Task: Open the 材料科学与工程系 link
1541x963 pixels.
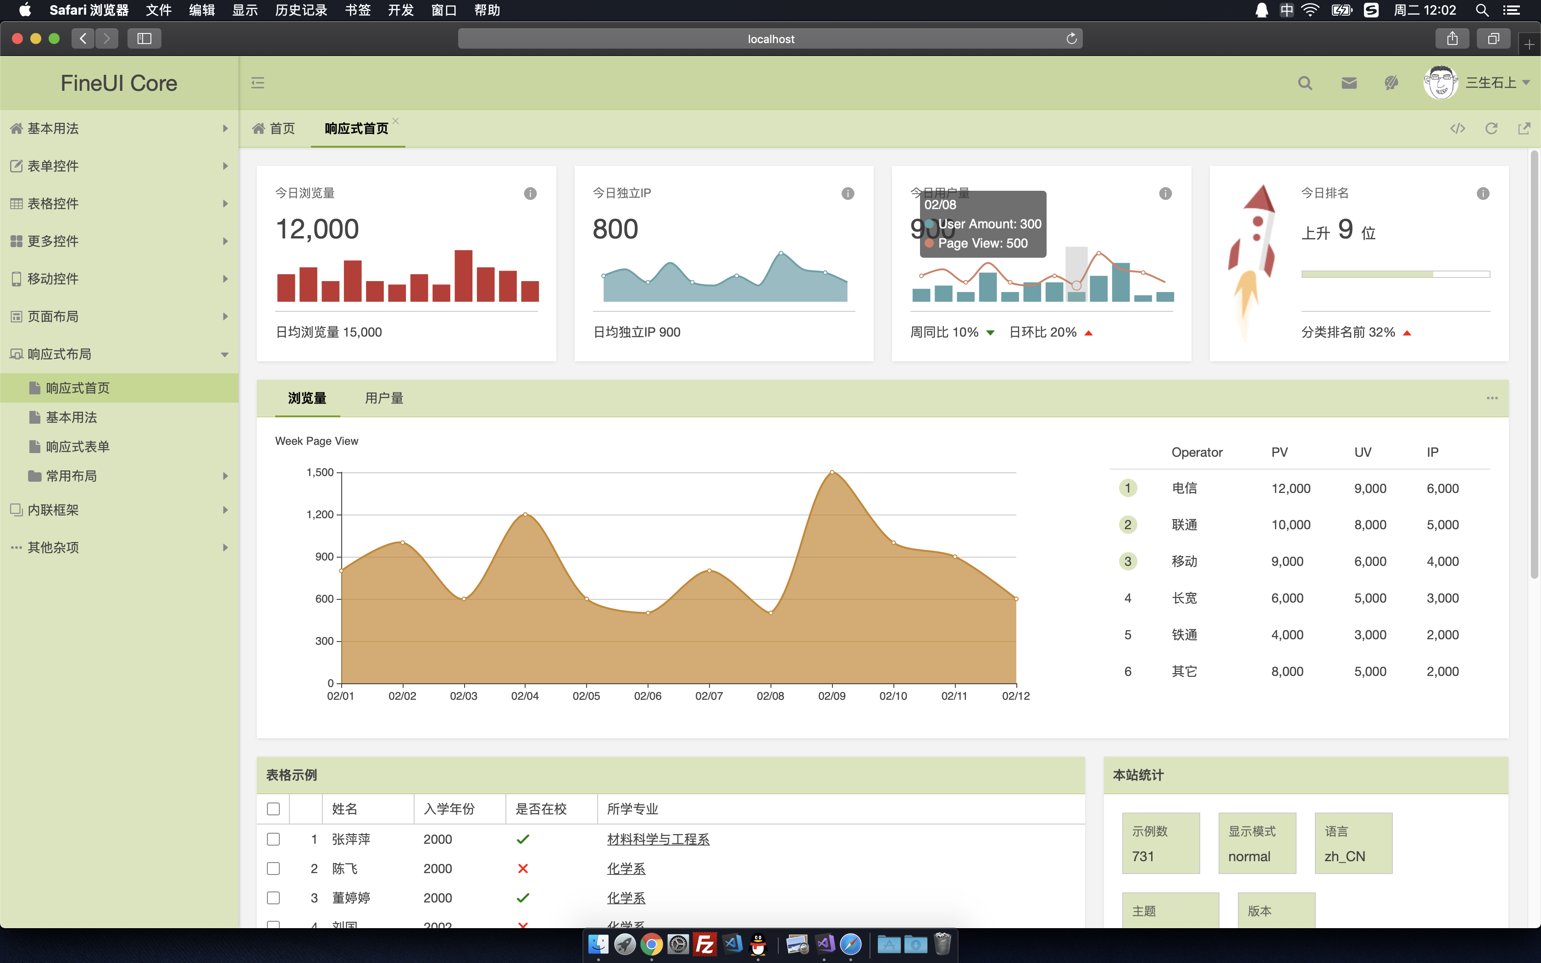Action: pos(658,840)
